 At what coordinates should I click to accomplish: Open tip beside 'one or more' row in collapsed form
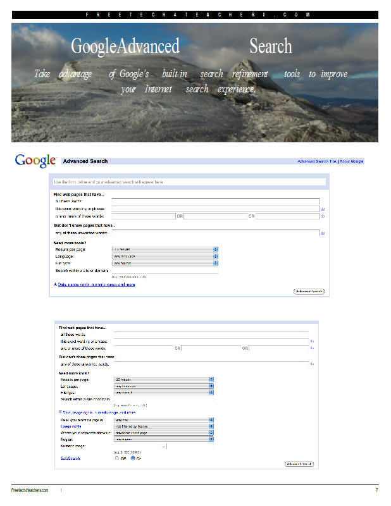(323, 216)
